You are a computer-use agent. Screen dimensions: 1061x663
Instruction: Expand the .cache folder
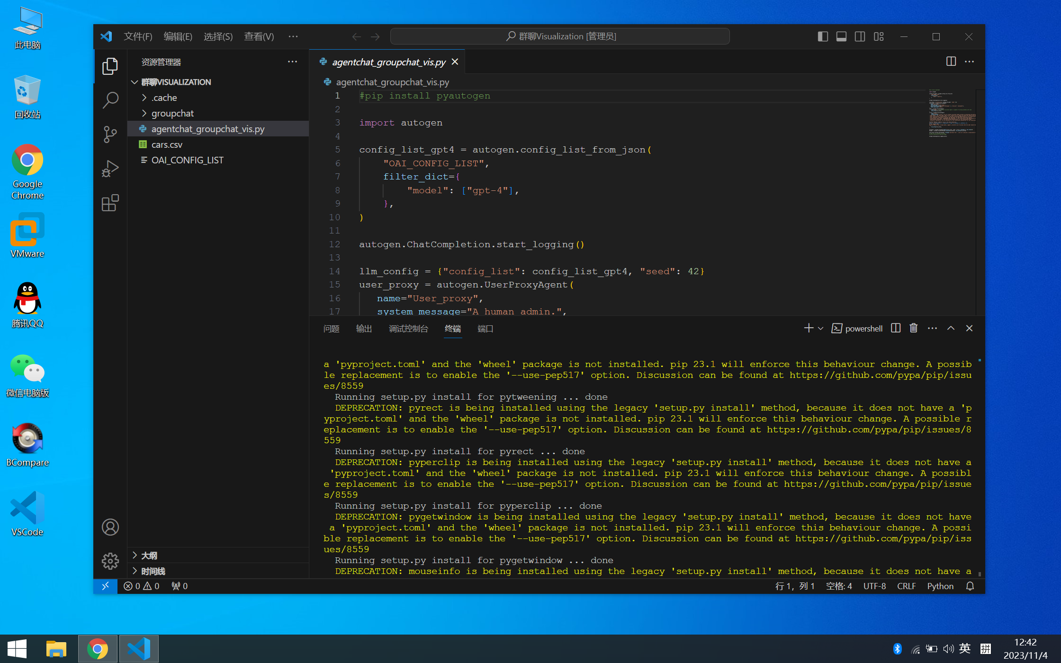(x=218, y=98)
